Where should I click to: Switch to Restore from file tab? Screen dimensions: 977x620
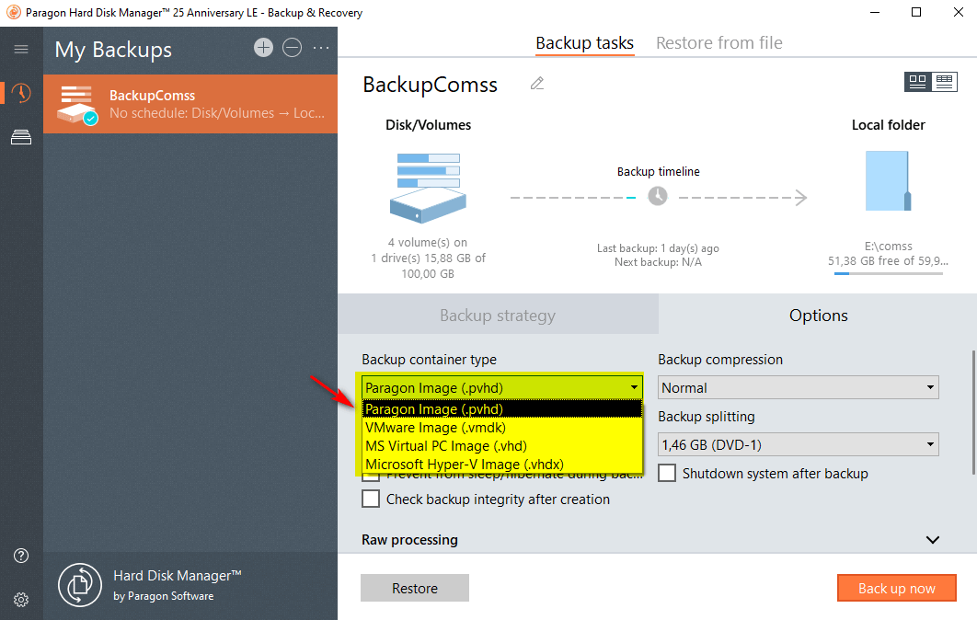718,43
